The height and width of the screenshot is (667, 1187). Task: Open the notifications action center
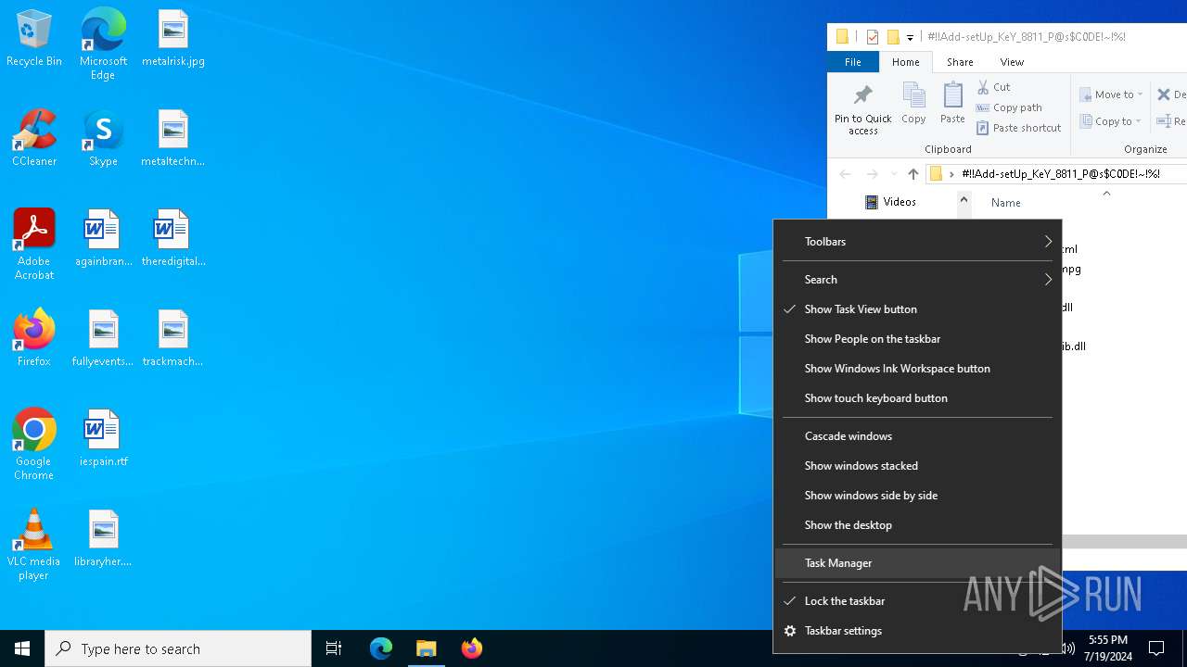pos(1156,648)
